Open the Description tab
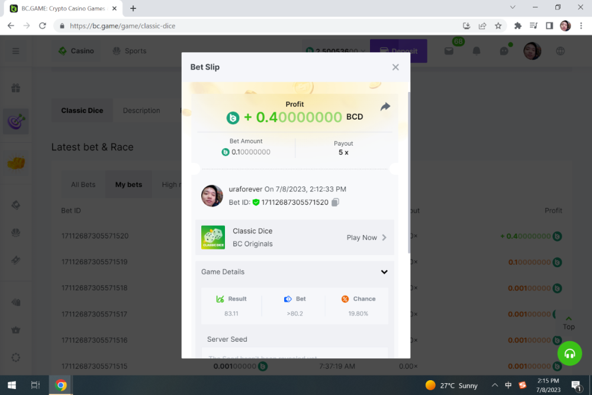The width and height of the screenshot is (592, 395). coord(141,110)
